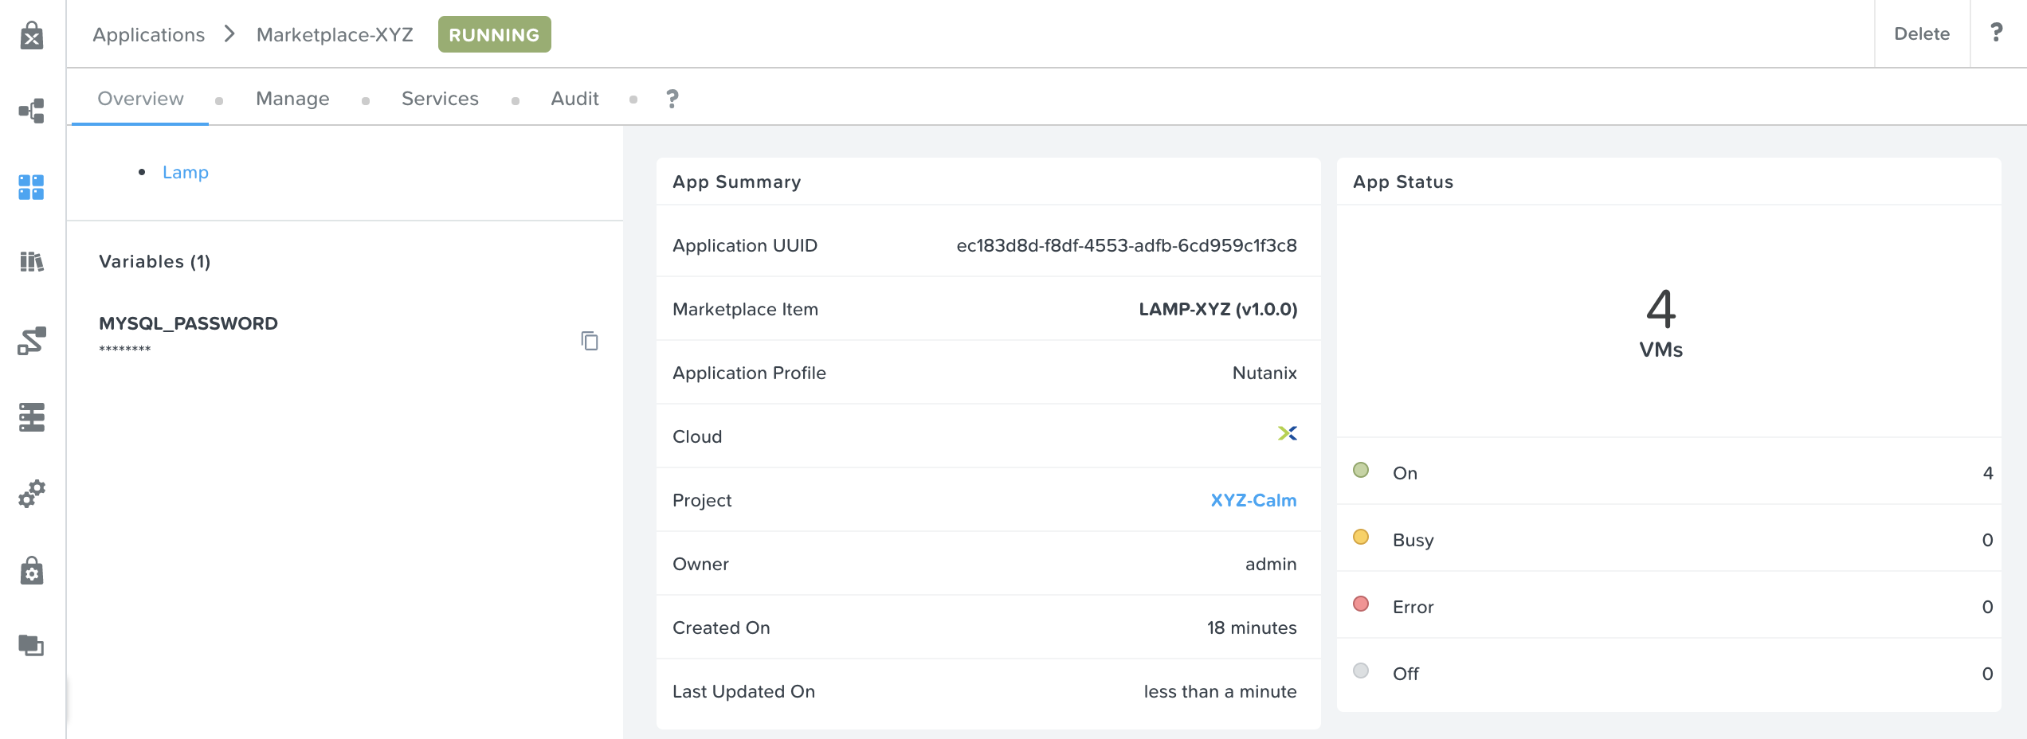This screenshot has width=2027, height=739.
Task: Click the RUNNING status badge
Action: 494,34
